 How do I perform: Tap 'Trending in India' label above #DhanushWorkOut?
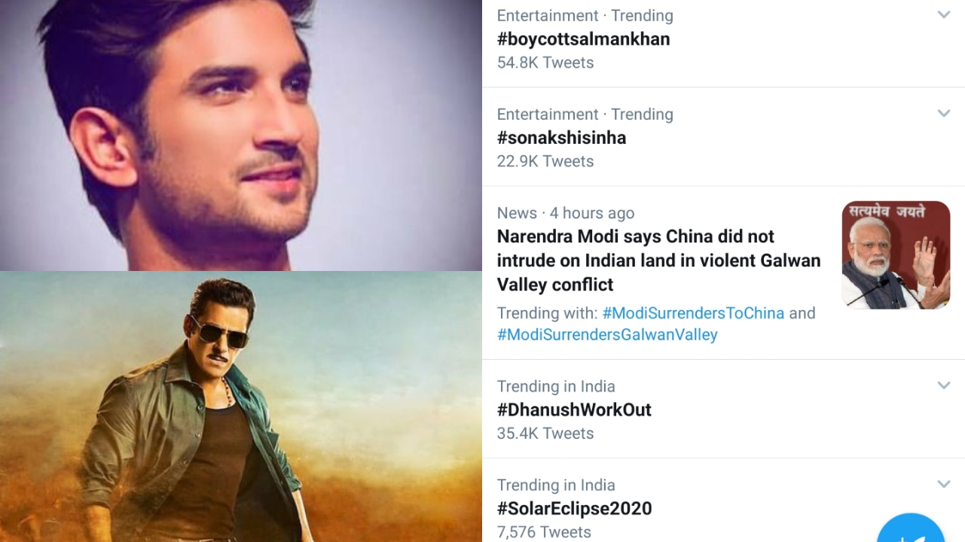556,386
